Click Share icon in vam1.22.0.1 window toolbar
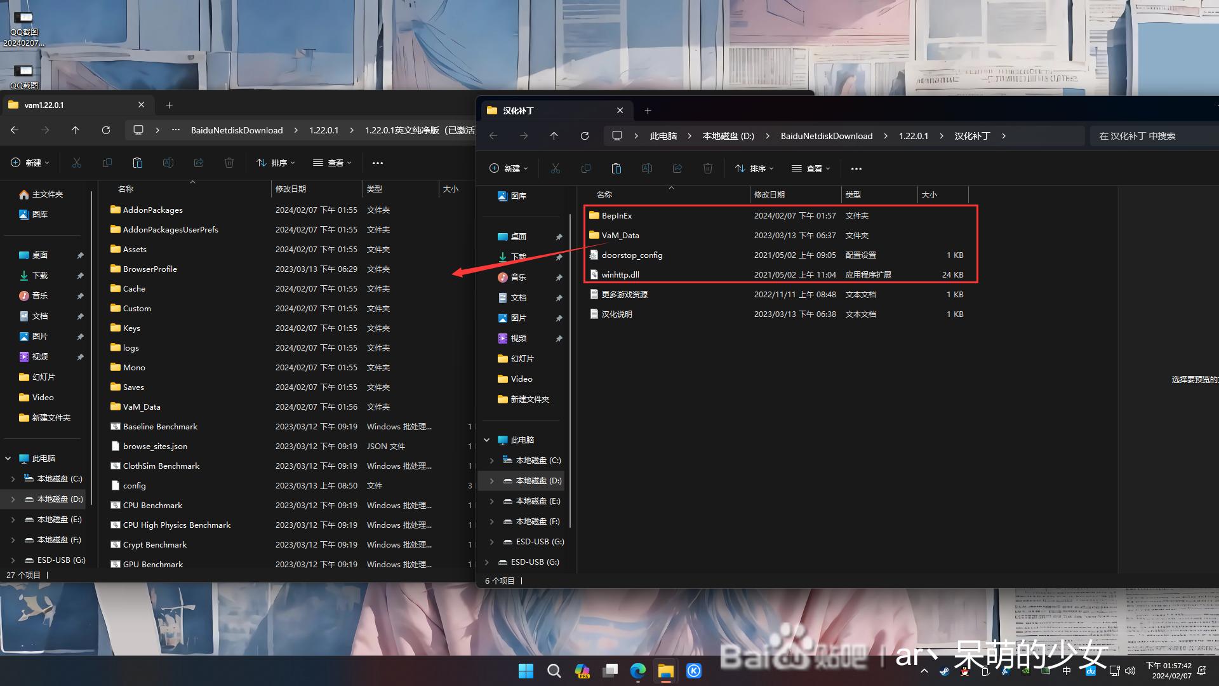 [x=199, y=163]
